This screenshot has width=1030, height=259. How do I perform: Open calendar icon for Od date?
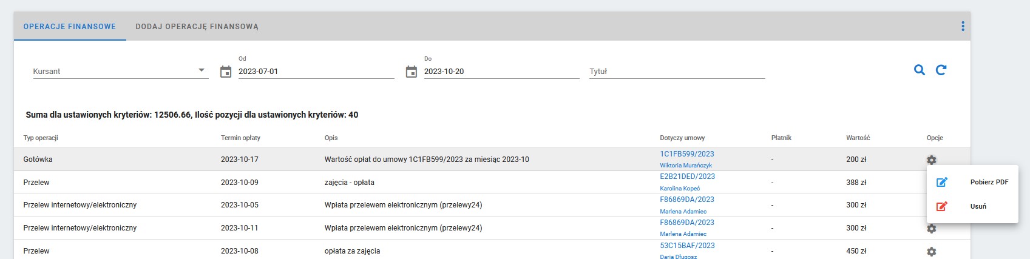226,72
